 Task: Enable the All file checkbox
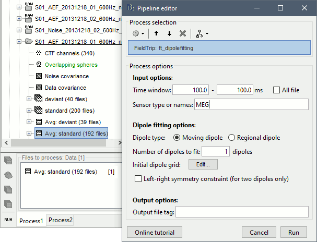277,90
